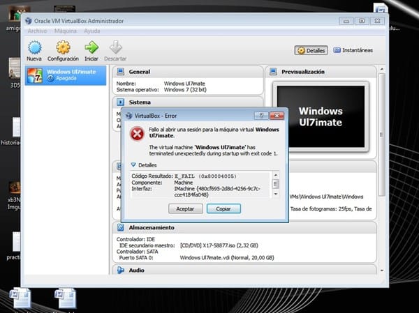Click the main panel scroll-down arrow
The width and height of the screenshot is (419, 313).
pos(381,270)
